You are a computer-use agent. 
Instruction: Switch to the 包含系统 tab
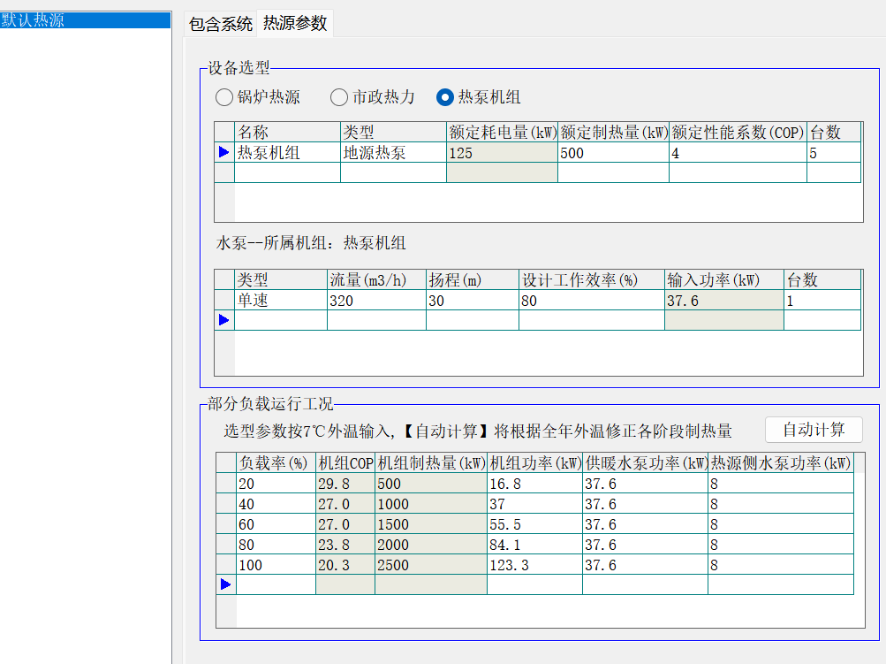click(220, 24)
